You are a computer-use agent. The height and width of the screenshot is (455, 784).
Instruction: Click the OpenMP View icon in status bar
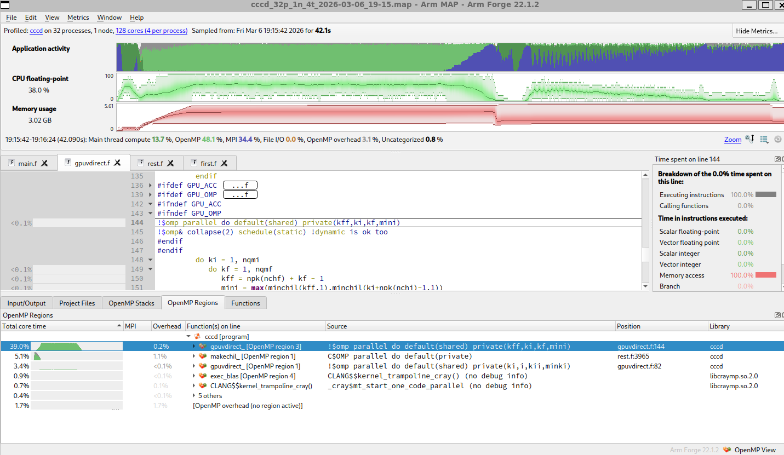click(x=727, y=450)
